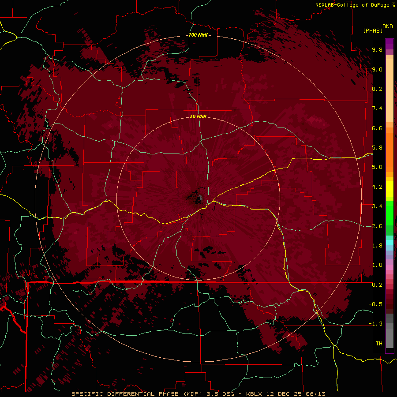397x397 pixels.
Task: Click the 1.8 value on the color scale
Action: (x=377, y=246)
